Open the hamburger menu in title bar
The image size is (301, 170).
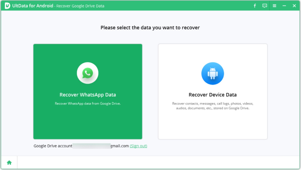coord(275,6)
